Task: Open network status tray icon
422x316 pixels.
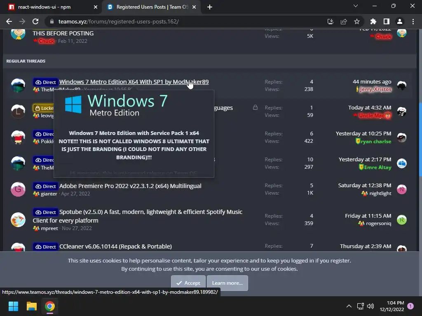Action: click(360, 306)
